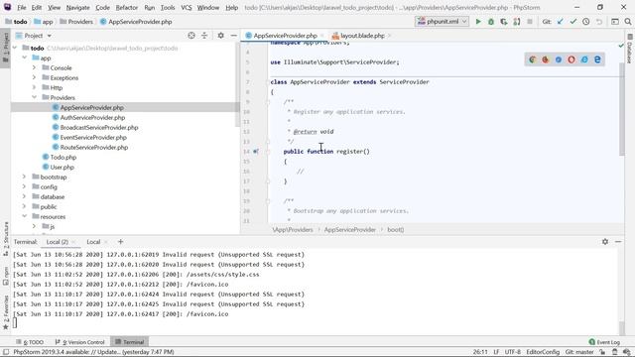The height and width of the screenshot is (357, 635).
Task: Revert changes with rollback icon
Action: pos(599,22)
